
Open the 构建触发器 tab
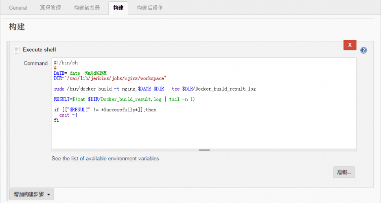pos(87,8)
